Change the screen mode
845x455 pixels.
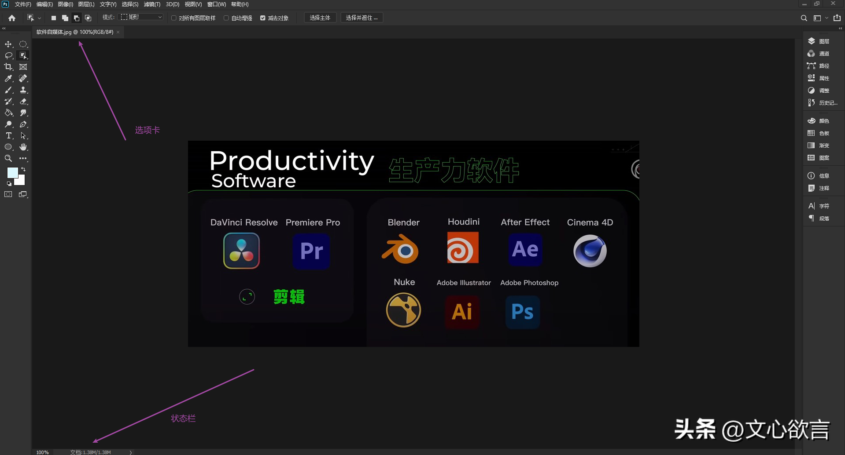[23, 194]
